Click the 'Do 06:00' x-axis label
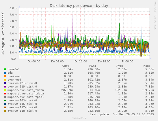Viewport: 158px width, 121px height. (57, 62)
